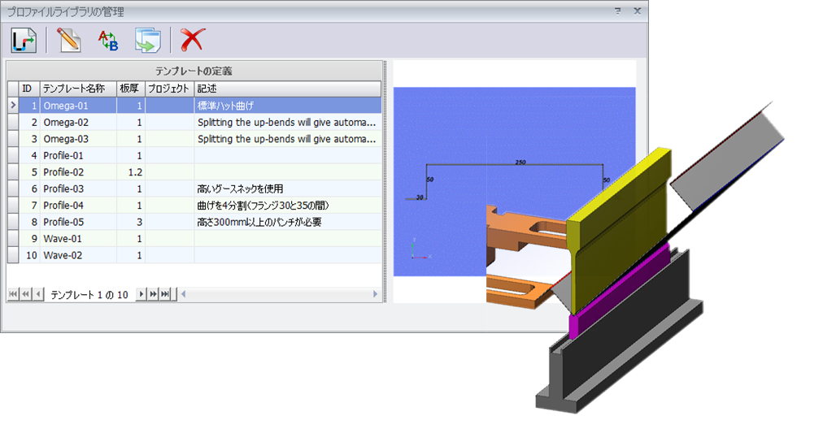Sort by 記述 column header

tap(288, 89)
